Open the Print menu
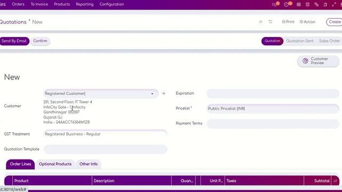342x192 pixels. [x=288, y=22]
